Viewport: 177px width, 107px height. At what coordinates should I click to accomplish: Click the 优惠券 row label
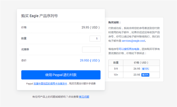(25, 49)
